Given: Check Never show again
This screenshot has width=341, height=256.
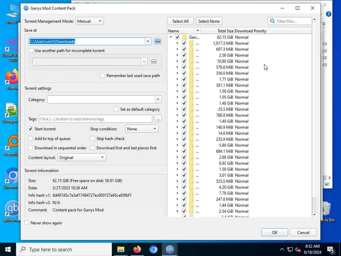Looking at the screenshot, I should point(27,223).
